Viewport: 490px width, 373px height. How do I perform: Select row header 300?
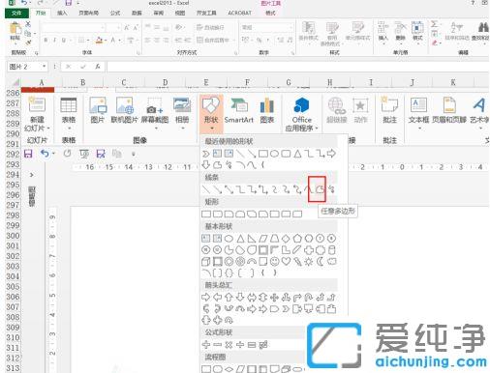pyautogui.click(x=13, y=236)
